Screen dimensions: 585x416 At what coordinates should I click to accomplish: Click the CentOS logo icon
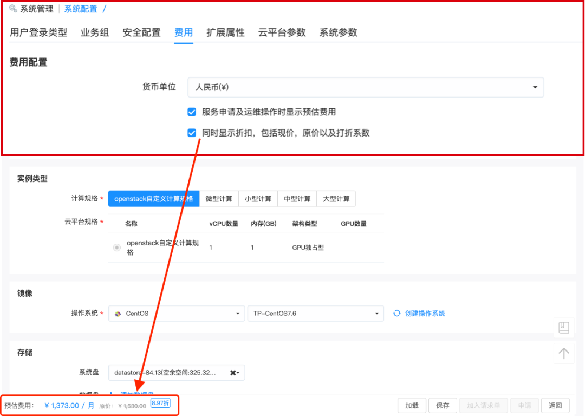[118, 314]
